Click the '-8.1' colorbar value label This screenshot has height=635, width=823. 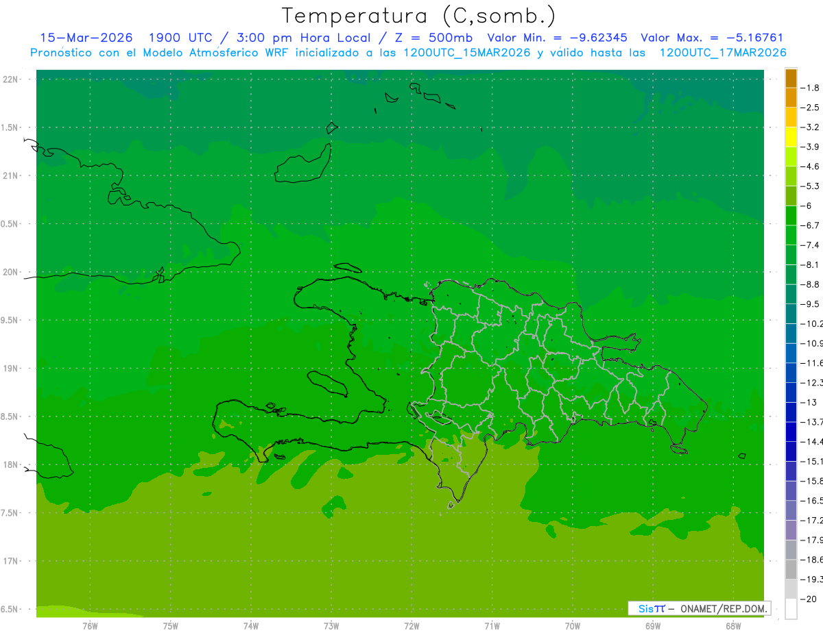click(810, 264)
